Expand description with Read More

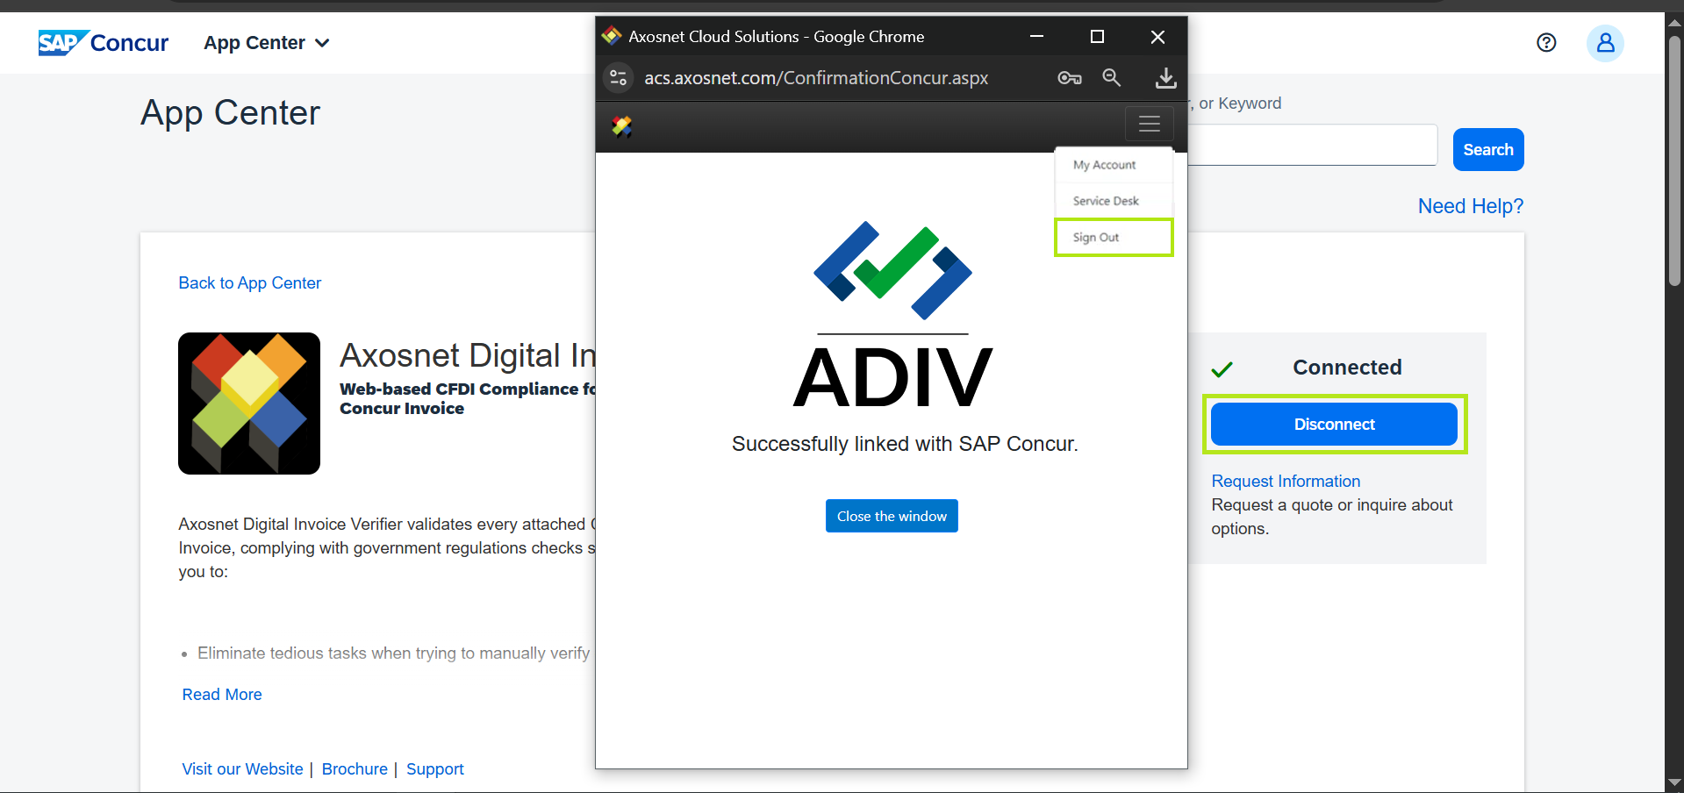pyautogui.click(x=222, y=695)
